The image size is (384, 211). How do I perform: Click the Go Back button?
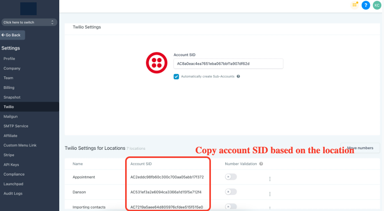12,35
